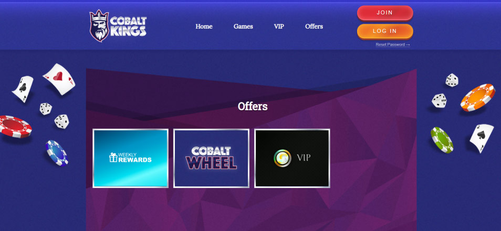This screenshot has width=501, height=231.
Task: Open the Cobalt Wheel offer tile
Action: point(211,158)
